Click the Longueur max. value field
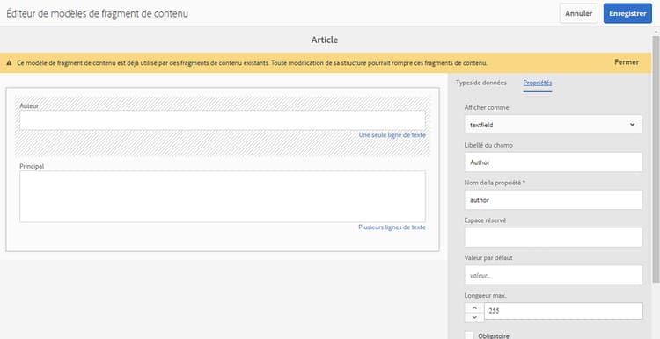This screenshot has height=339, width=660. [x=563, y=311]
